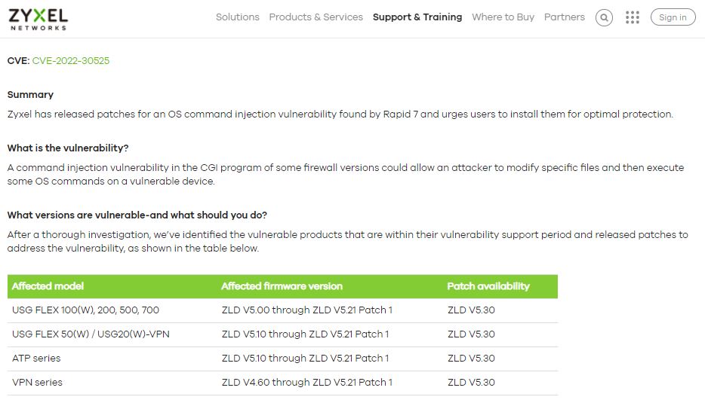
Task: Select the USG FLEX 100(W), 200, 500, 700 cell
Action: [x=85, y=310]
